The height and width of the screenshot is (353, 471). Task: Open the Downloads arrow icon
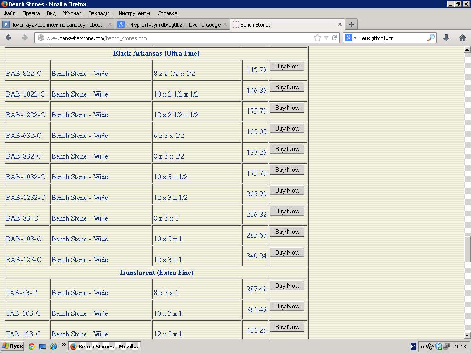tap(446, 38)
